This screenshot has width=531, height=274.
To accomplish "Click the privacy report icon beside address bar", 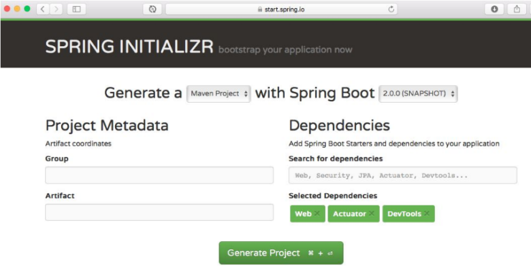I will click(x=152, y=9).
